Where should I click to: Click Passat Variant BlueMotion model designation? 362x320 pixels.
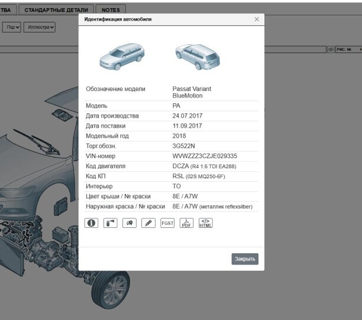point(192,92)
